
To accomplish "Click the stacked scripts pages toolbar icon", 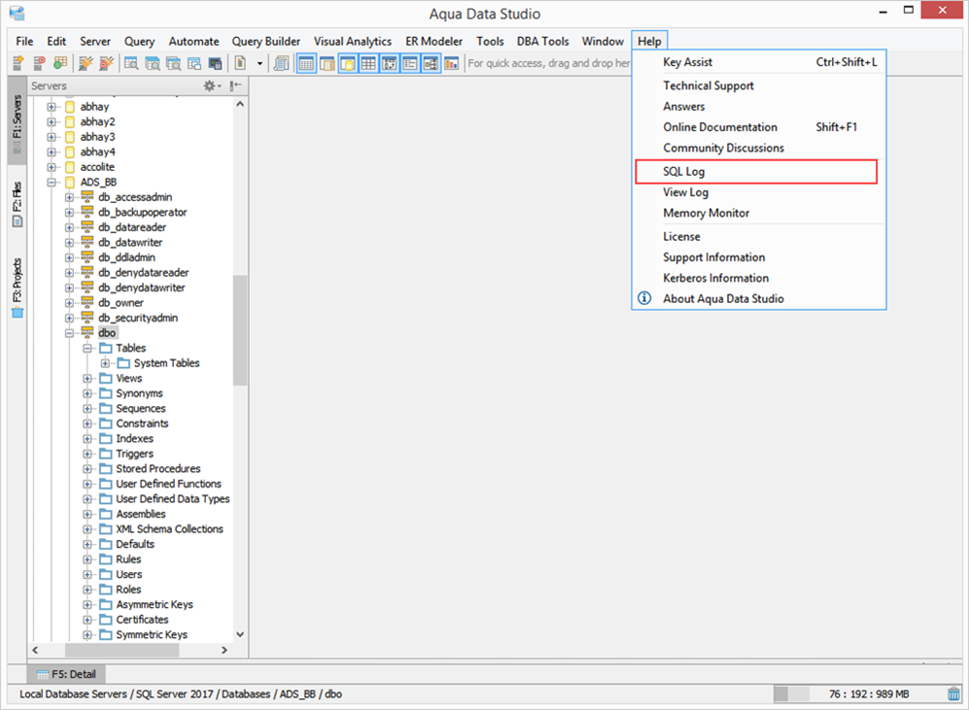I will (281, 63).
